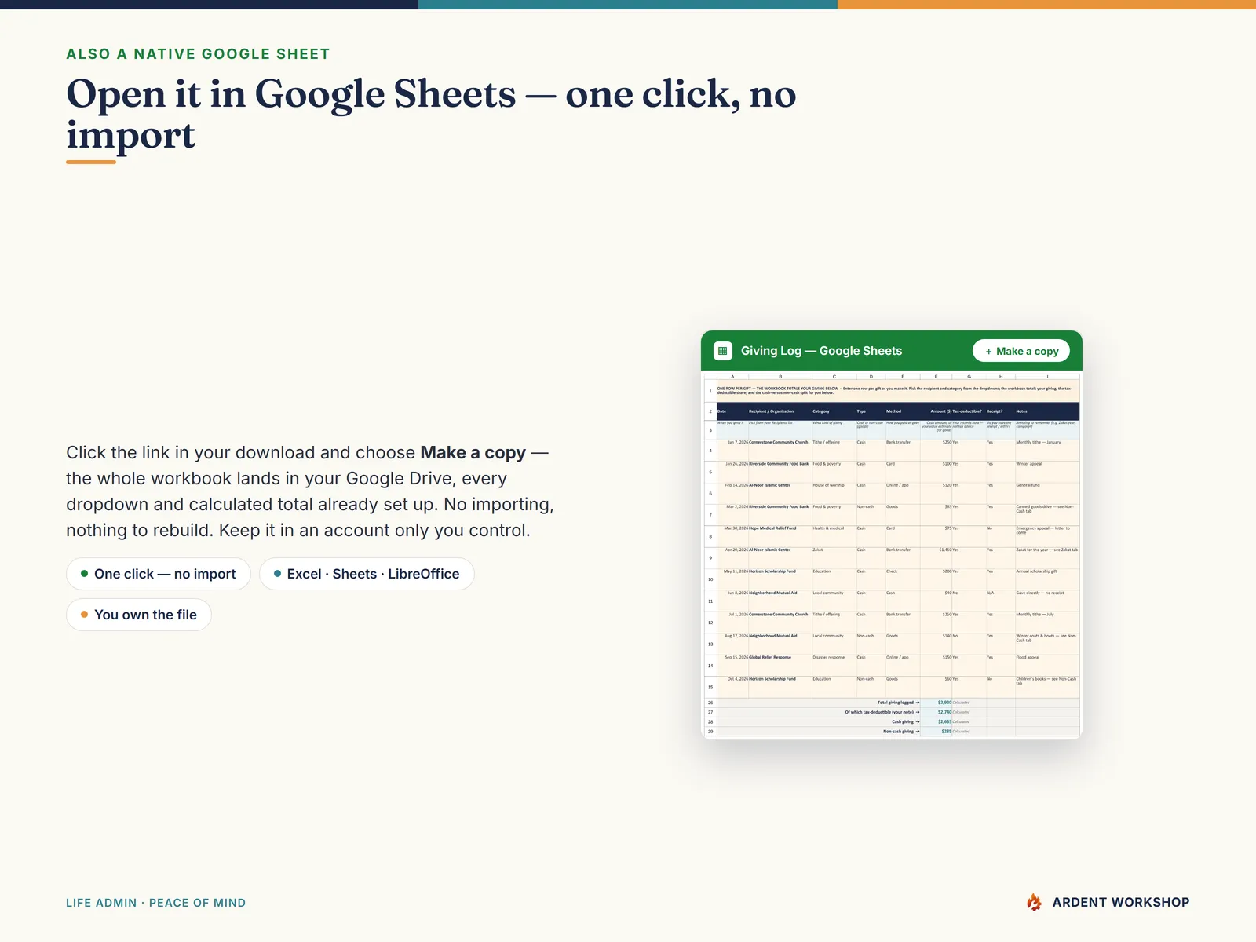Select row number 9 in the sheet
Viewport: 1256px width, 942px height.
[710, 558]
